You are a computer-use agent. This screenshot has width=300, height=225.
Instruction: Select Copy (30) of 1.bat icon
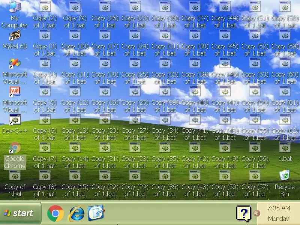pyautogui.click(x=165, y=7)
